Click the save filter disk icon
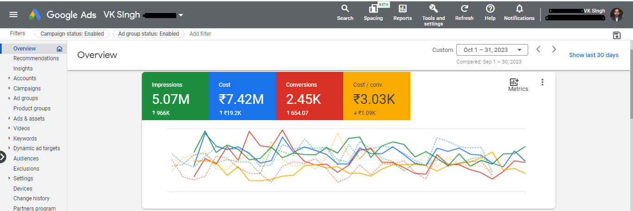633x211 pixels. tap(617, 36)
